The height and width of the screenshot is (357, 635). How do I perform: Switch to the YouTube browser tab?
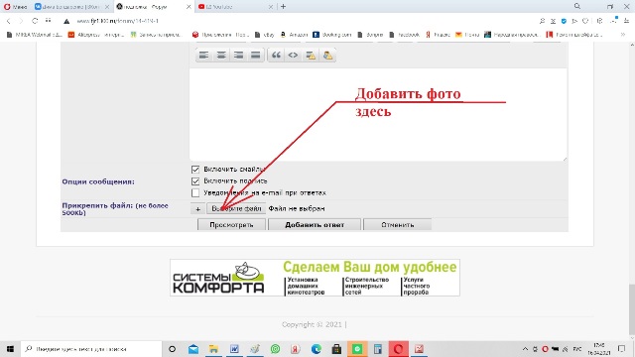tap(234, 7)
